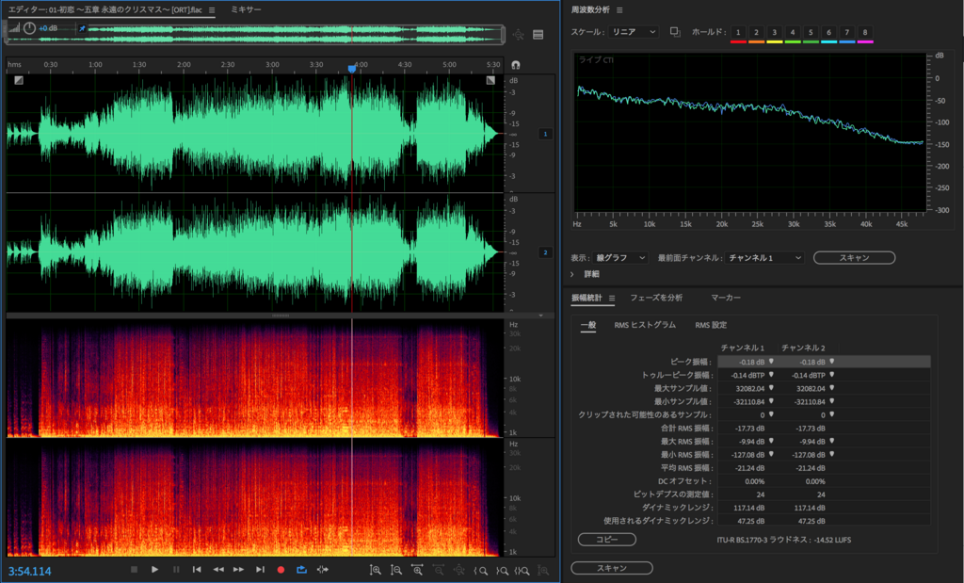Screen dimensions: 964x583
Task: Click the 3:54.114 timecode display
Action: pyautogui.click(x=29, y=572)
